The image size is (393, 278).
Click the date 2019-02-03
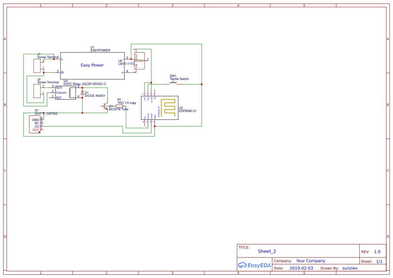[302, 268]
